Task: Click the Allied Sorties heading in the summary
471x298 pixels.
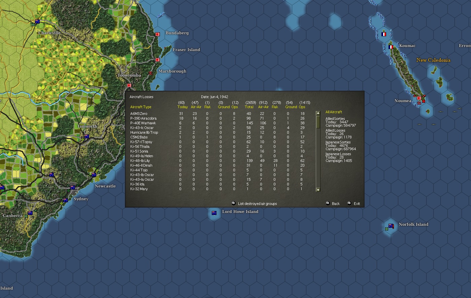Action: [335, 119]
